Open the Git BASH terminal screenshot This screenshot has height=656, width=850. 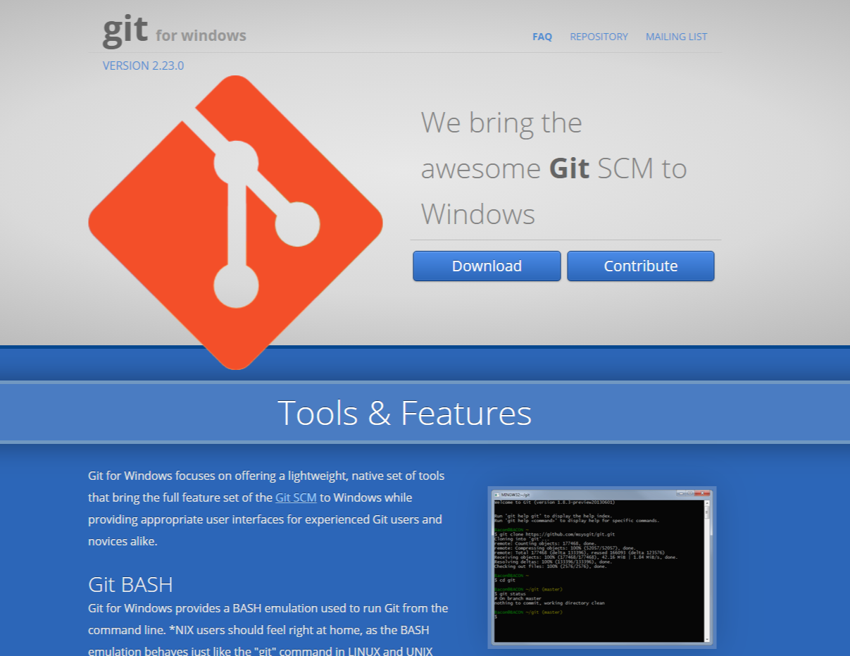tap(602, 567)
